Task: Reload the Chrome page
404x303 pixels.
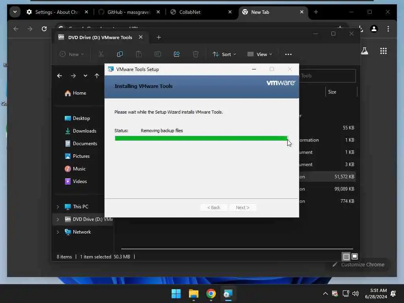Action: coord(44,28)
